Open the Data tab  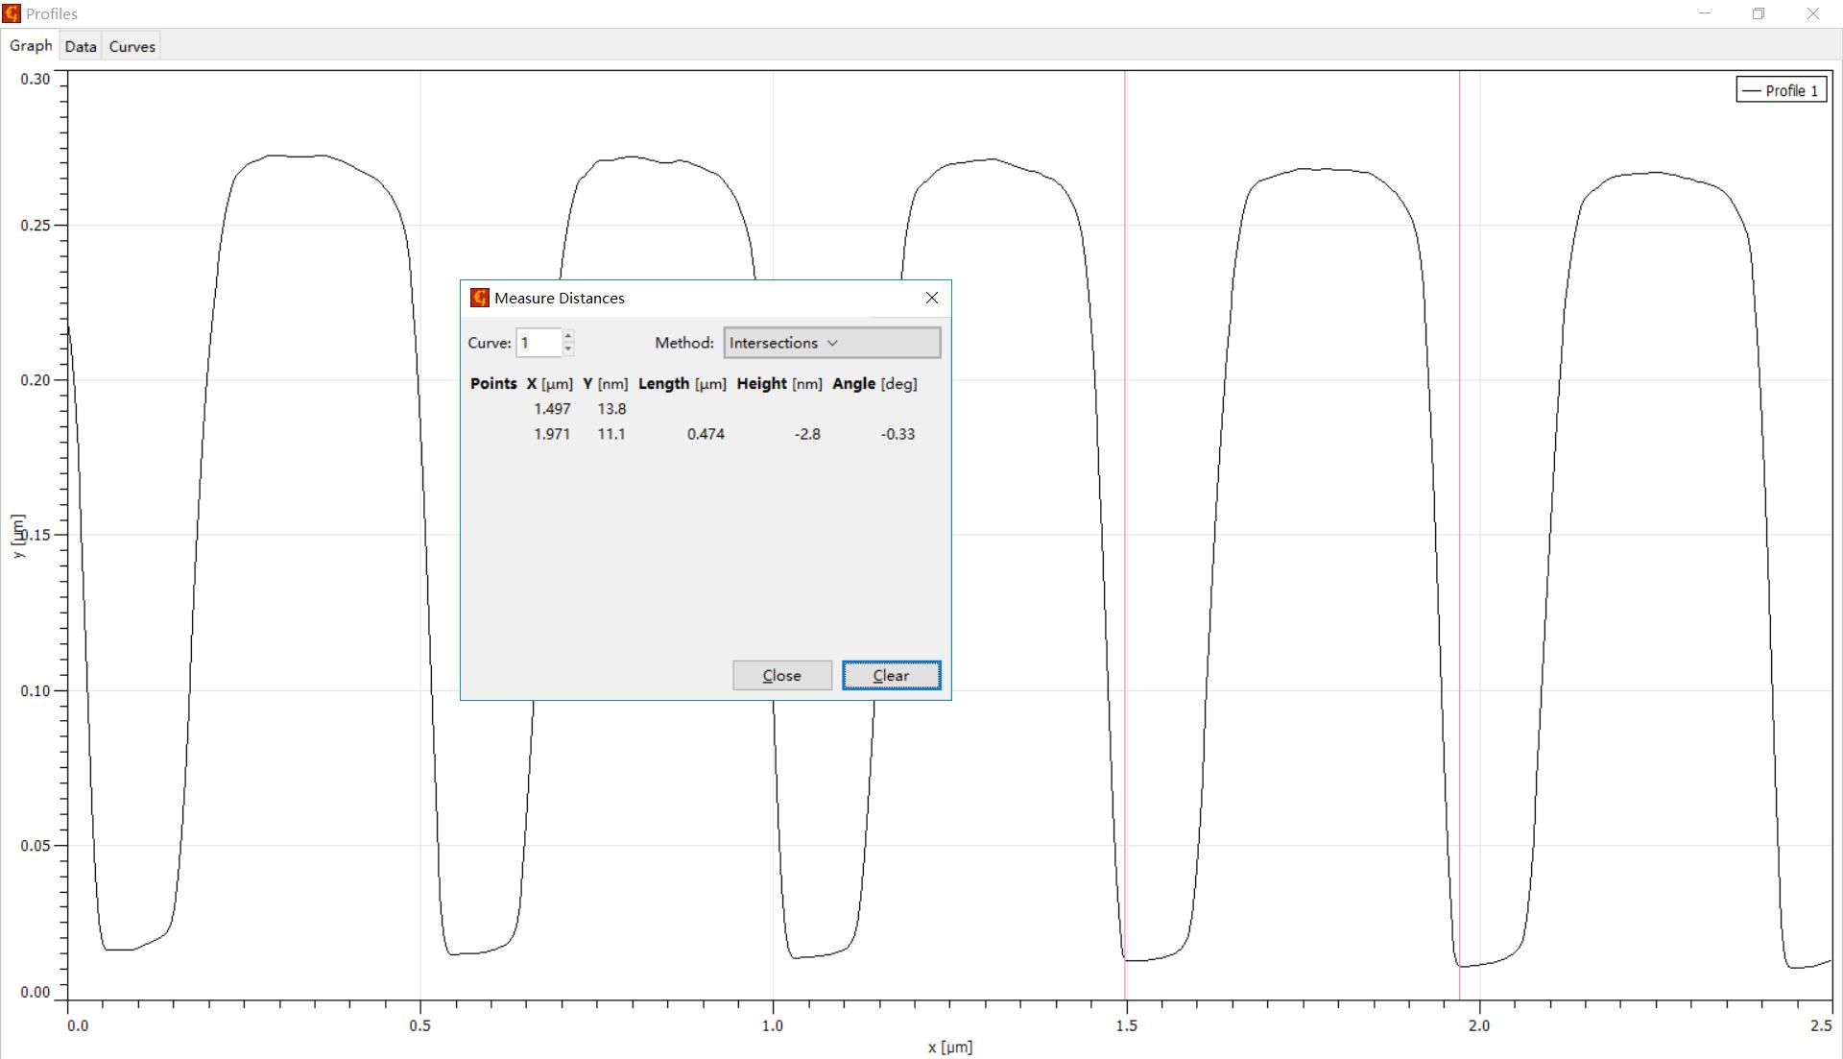click(81, 46)
